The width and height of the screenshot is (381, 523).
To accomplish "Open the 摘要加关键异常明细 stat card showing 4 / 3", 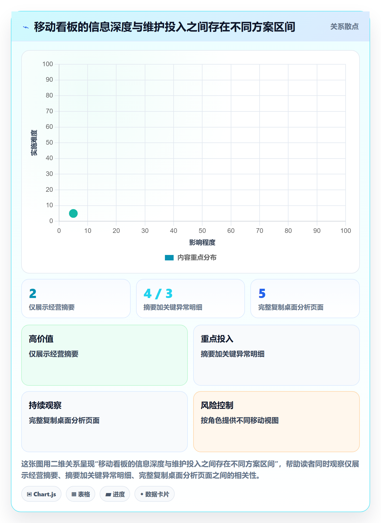I will point(190,299).
